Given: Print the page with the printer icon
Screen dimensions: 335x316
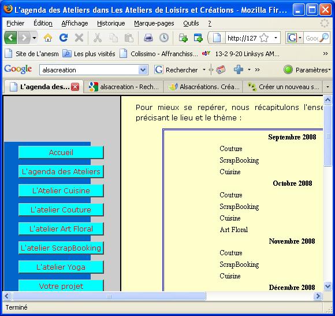Looking at the screenshot, I should (x=148, y=38).
